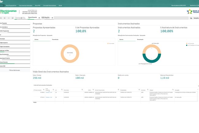Click the step back selection icon
Viewport: 199px width, 133px height.
tap(5, 18)
